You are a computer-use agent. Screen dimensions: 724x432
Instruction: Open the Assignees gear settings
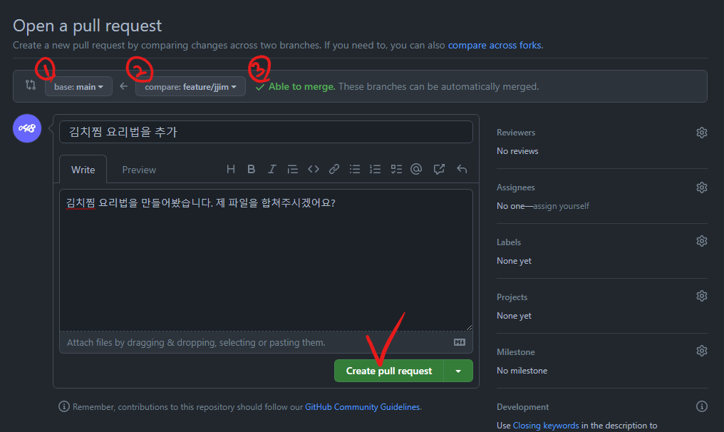click(x=702, y=187)
